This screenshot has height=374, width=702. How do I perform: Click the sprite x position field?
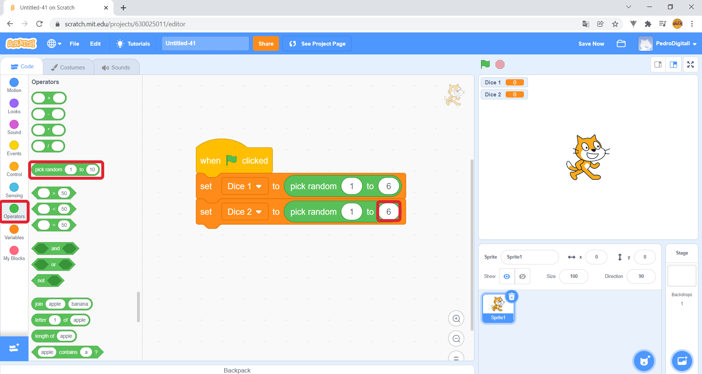[596, 257]
